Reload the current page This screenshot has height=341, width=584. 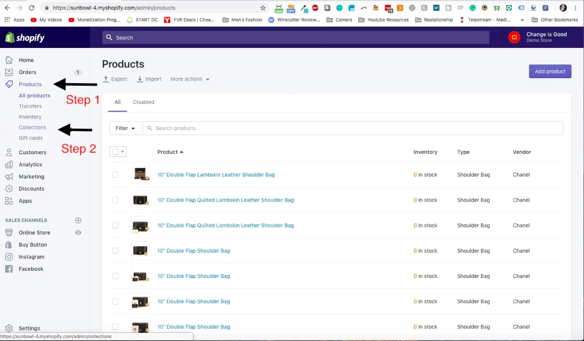coord(32,8)
